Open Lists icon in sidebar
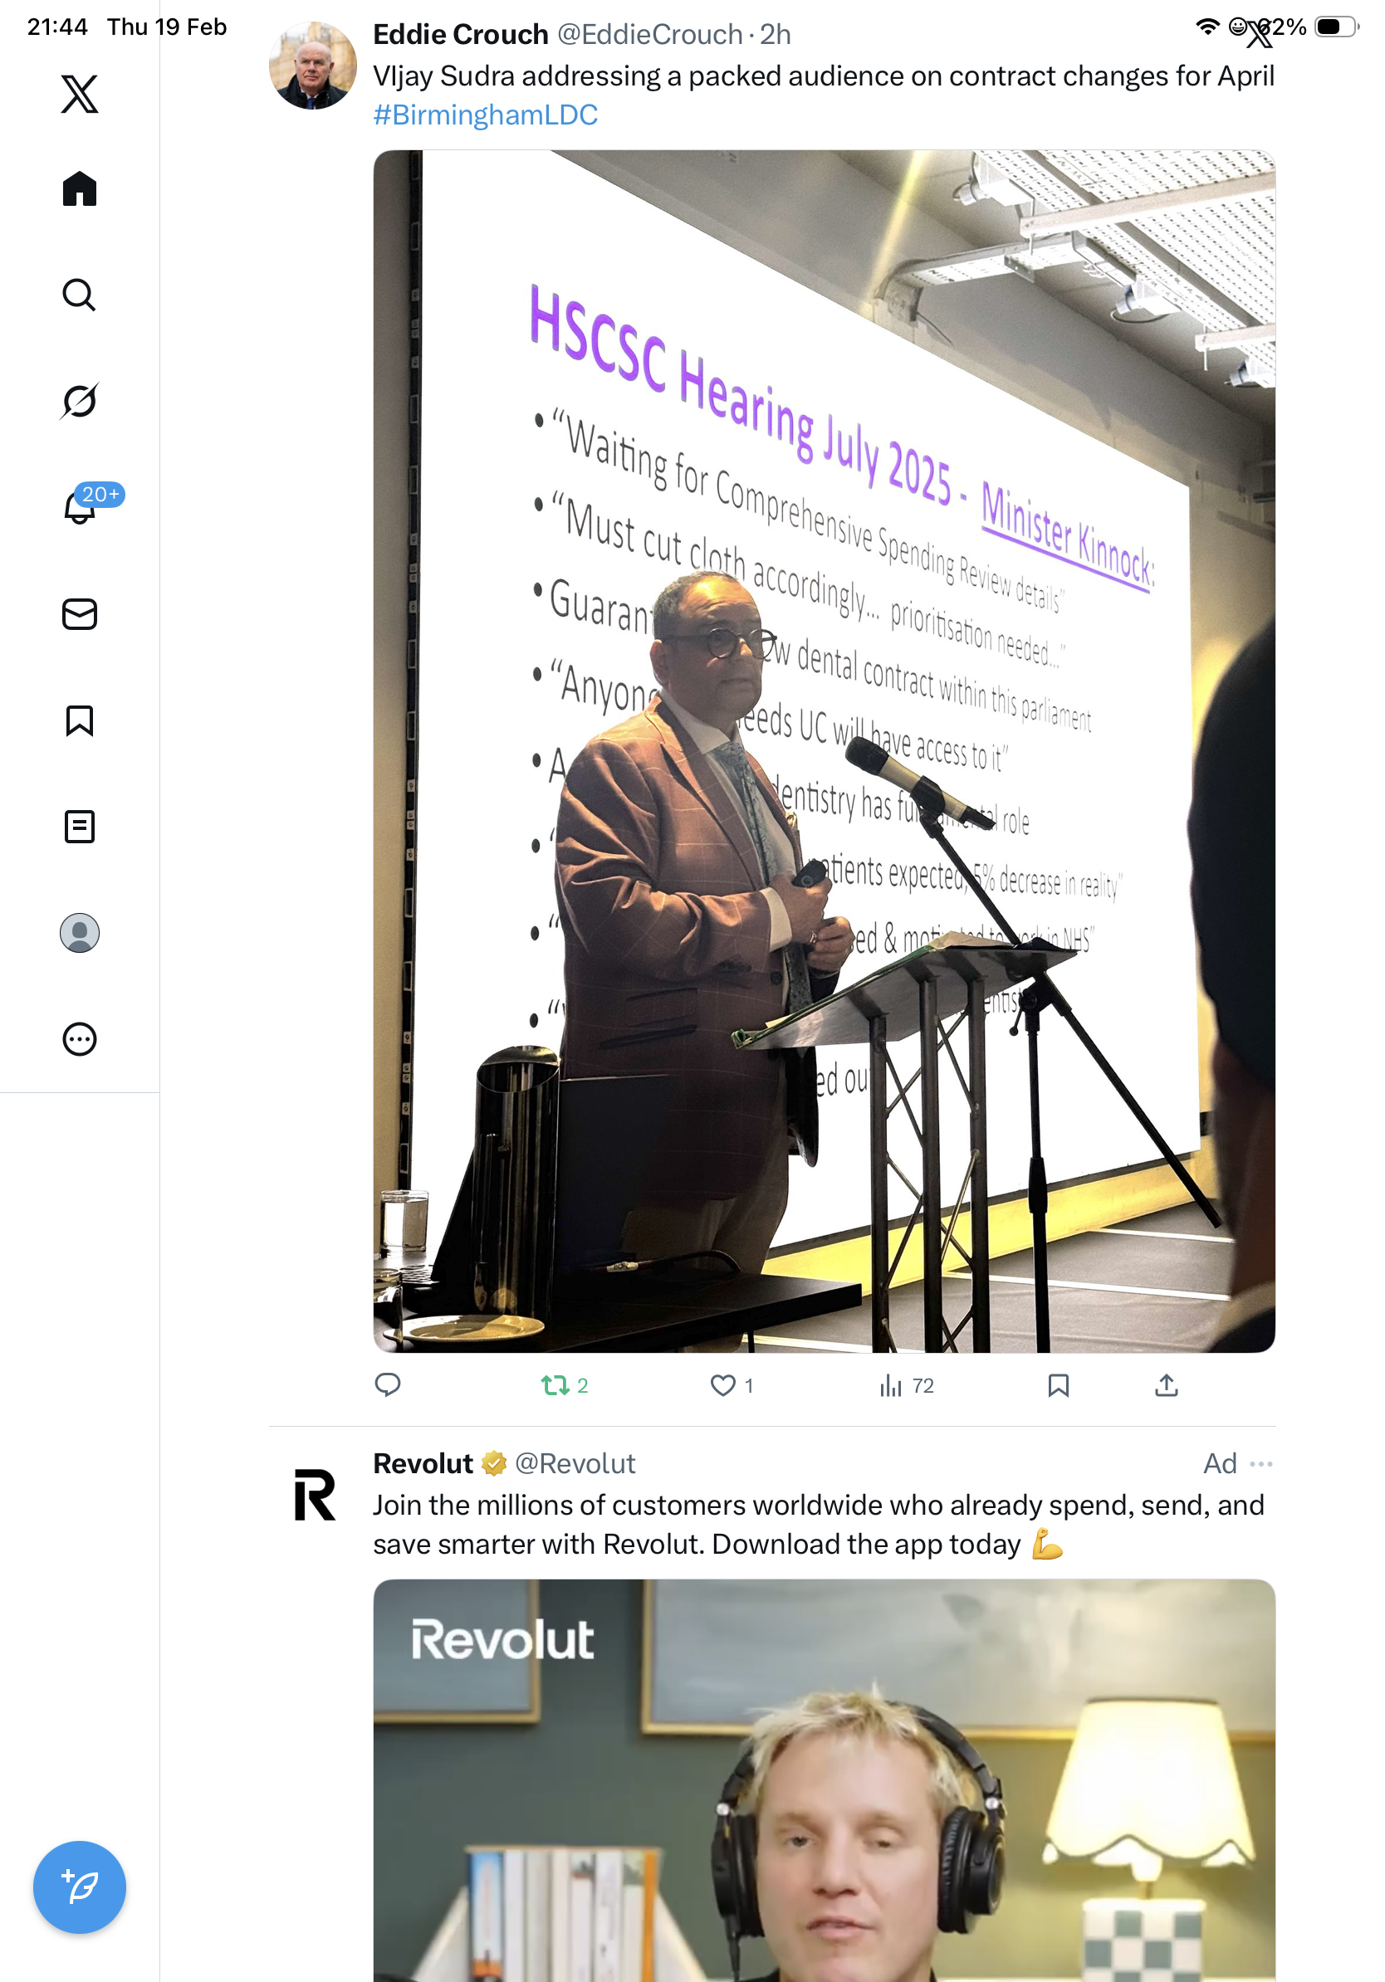1385x1982 pixels. (x=80, y=826)
